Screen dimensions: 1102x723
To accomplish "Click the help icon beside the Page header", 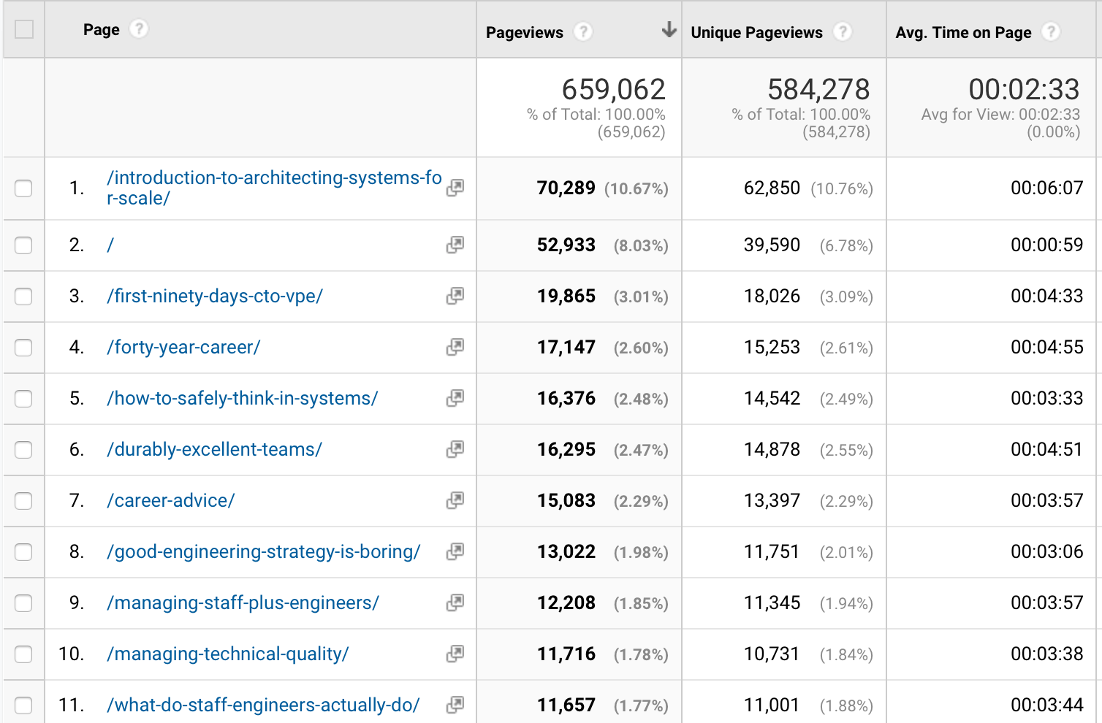I will (139, 30).
